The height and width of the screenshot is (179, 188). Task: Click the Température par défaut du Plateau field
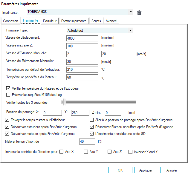click(x=82, y=77)
